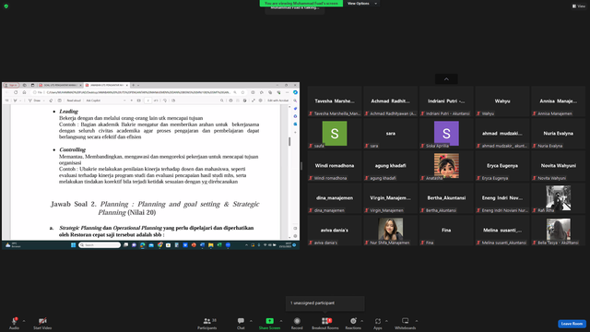Click the Leave Room button
The height and width of the screenshot is (332, 590).
[572, 324]
